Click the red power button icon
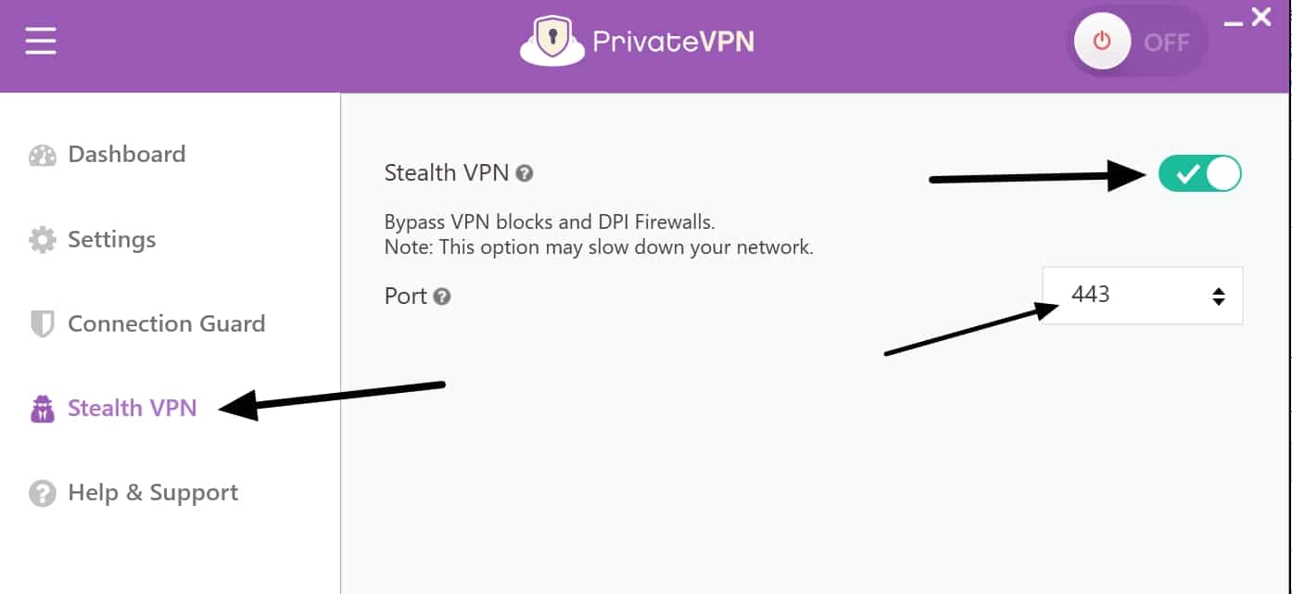The height and width of the screenshot is (594, 1292). click(1102, 43)
